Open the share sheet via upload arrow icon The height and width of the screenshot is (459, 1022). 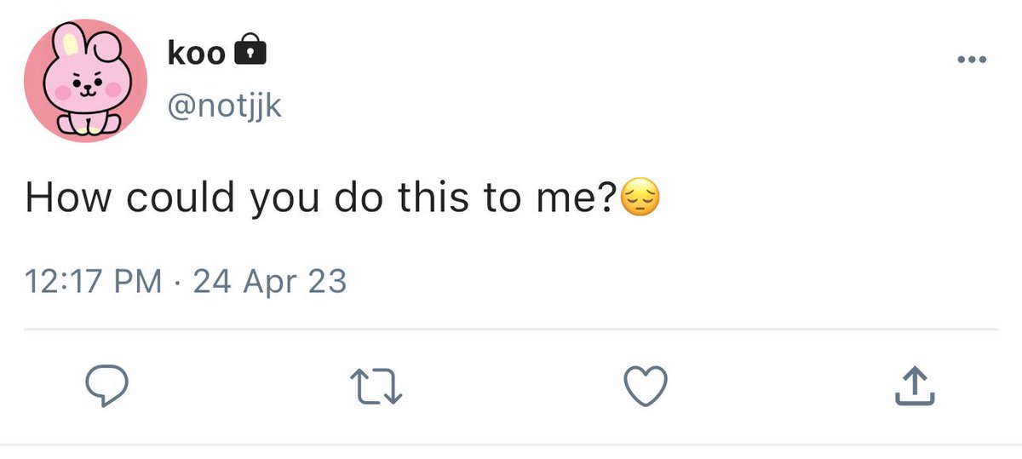pyautogui.click(x=915, y=387)
